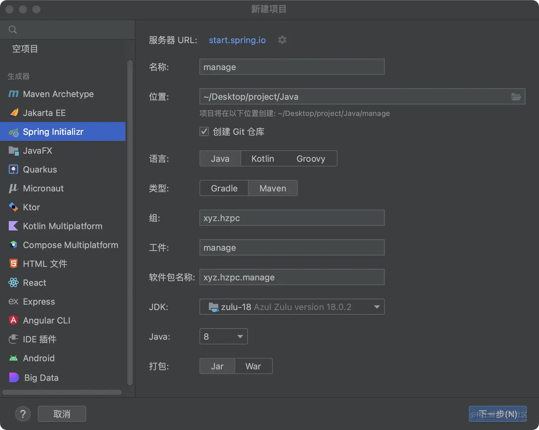Viewport: 539px width, 430px height.
Task: Click the 工件 artifact field
Action: pos(292,247)
